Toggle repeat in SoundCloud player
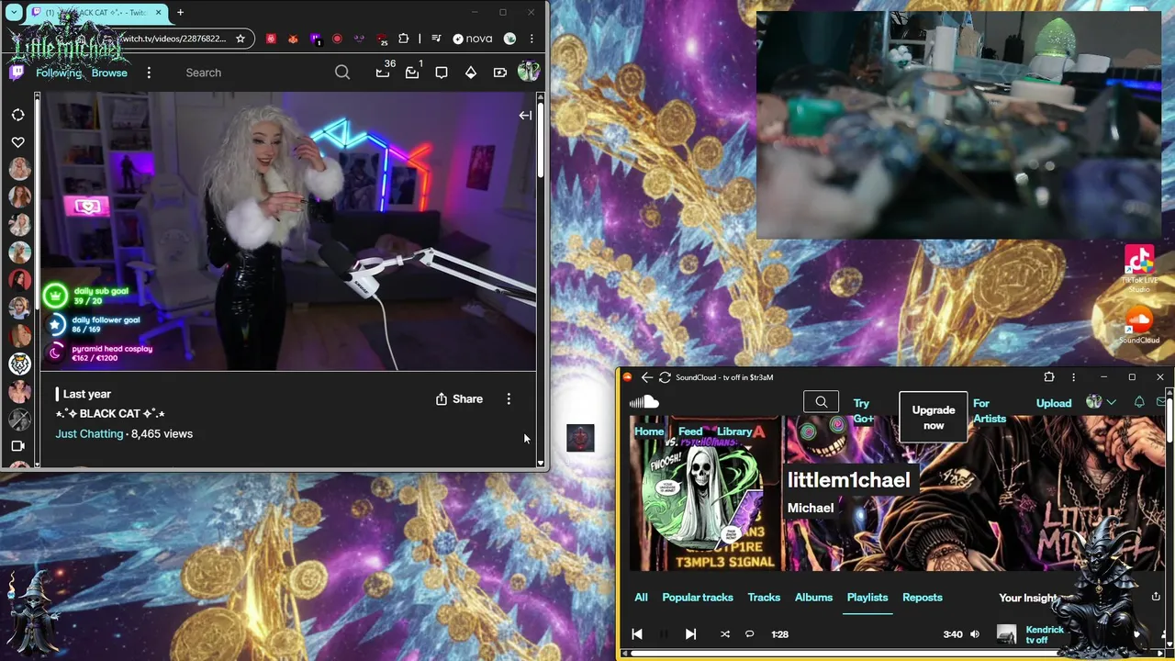Image resolution: width=1175 pixels, height=661 pixels. coord(749,634)
